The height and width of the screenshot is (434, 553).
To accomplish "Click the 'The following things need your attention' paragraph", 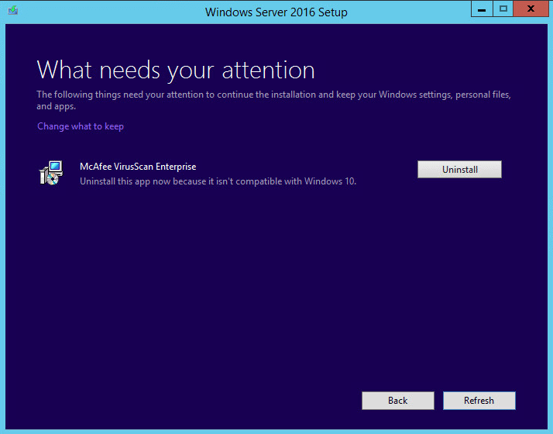I will [273, 100].
